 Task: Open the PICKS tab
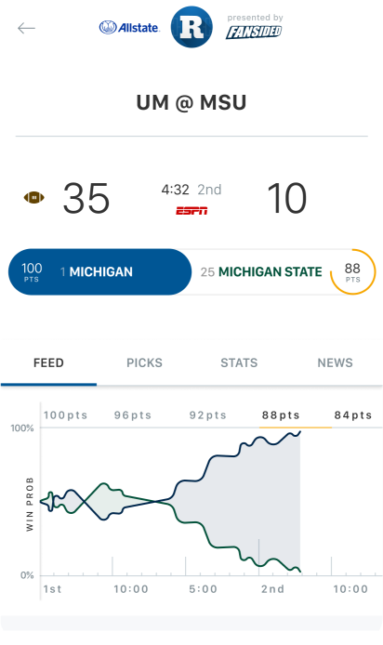coord(144,362)
